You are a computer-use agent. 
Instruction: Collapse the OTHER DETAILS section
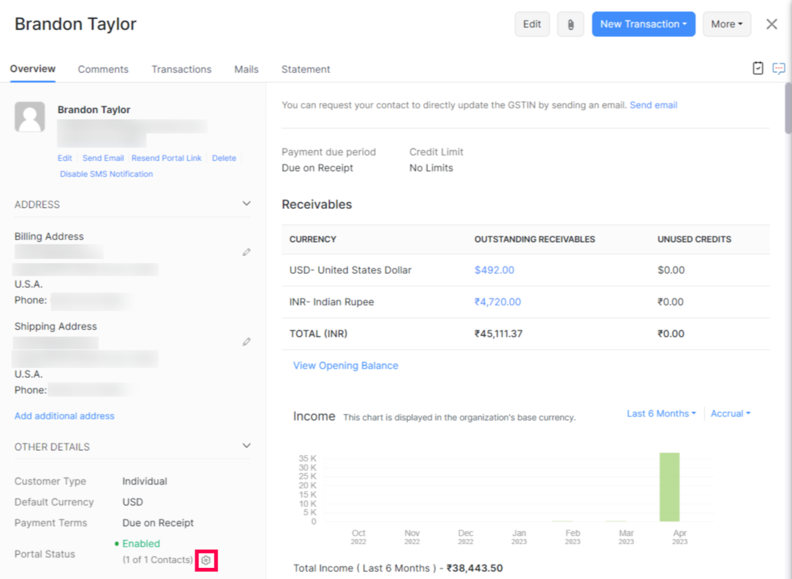pyautogui.click(x=247, y=446)
